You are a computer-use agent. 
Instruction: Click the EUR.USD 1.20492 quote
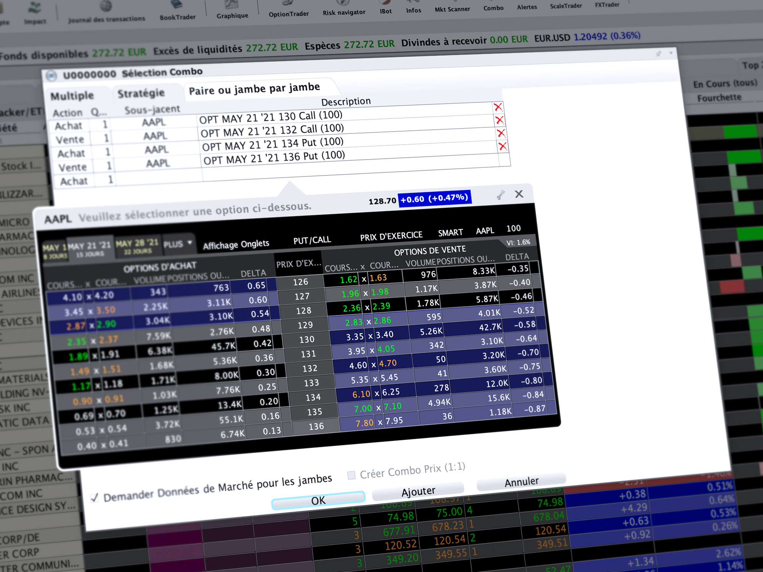pyautogui.click(x=587, y=37)
